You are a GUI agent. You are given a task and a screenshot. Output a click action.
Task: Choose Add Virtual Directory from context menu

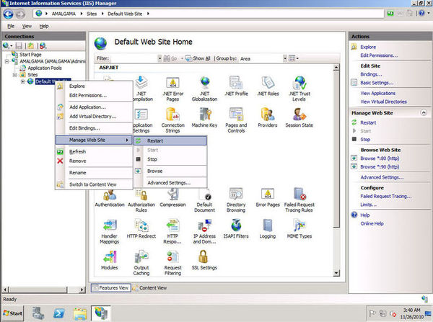[94, 117]
